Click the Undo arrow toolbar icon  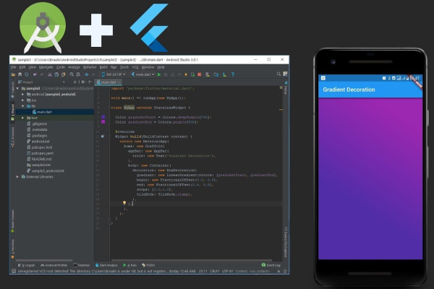[35, 74]
